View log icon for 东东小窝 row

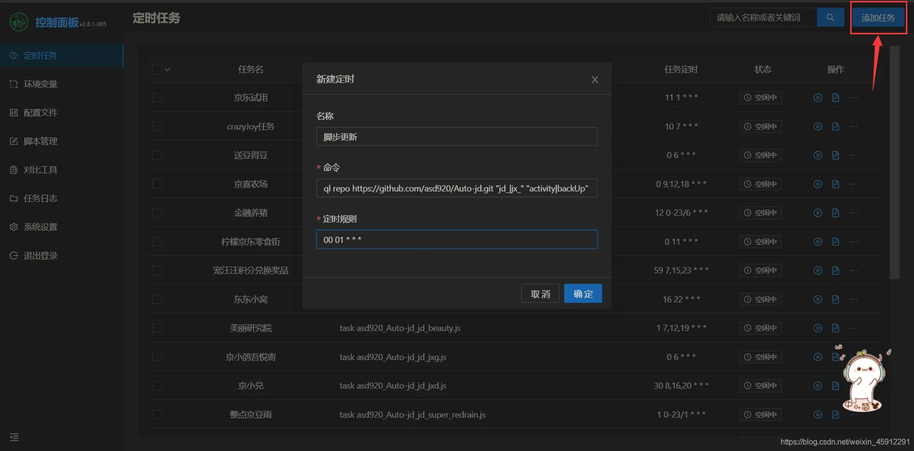click(835, 300)
